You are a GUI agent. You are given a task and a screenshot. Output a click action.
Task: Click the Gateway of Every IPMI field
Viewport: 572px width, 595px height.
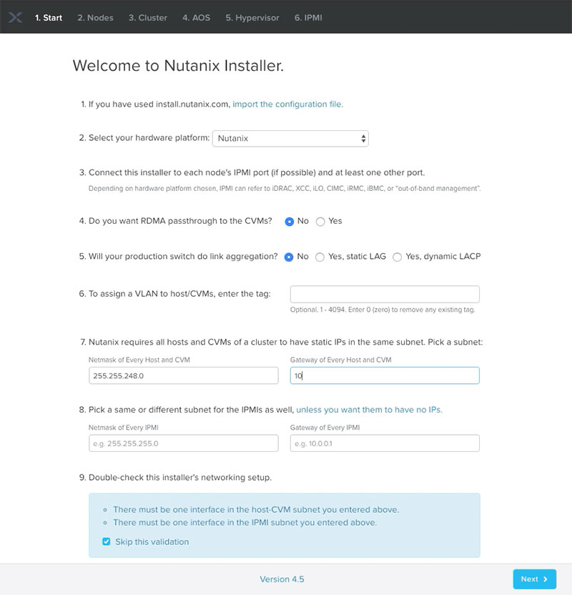tap(385, 443)
